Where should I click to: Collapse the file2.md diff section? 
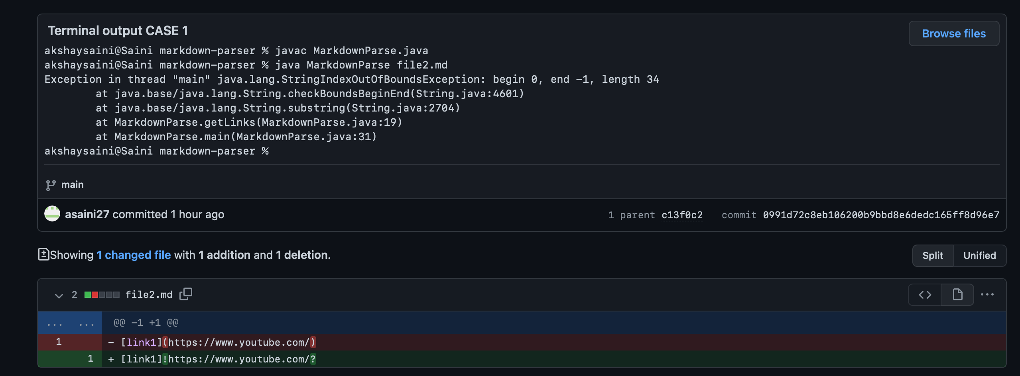pyautogui.click(x=59, y=295)
